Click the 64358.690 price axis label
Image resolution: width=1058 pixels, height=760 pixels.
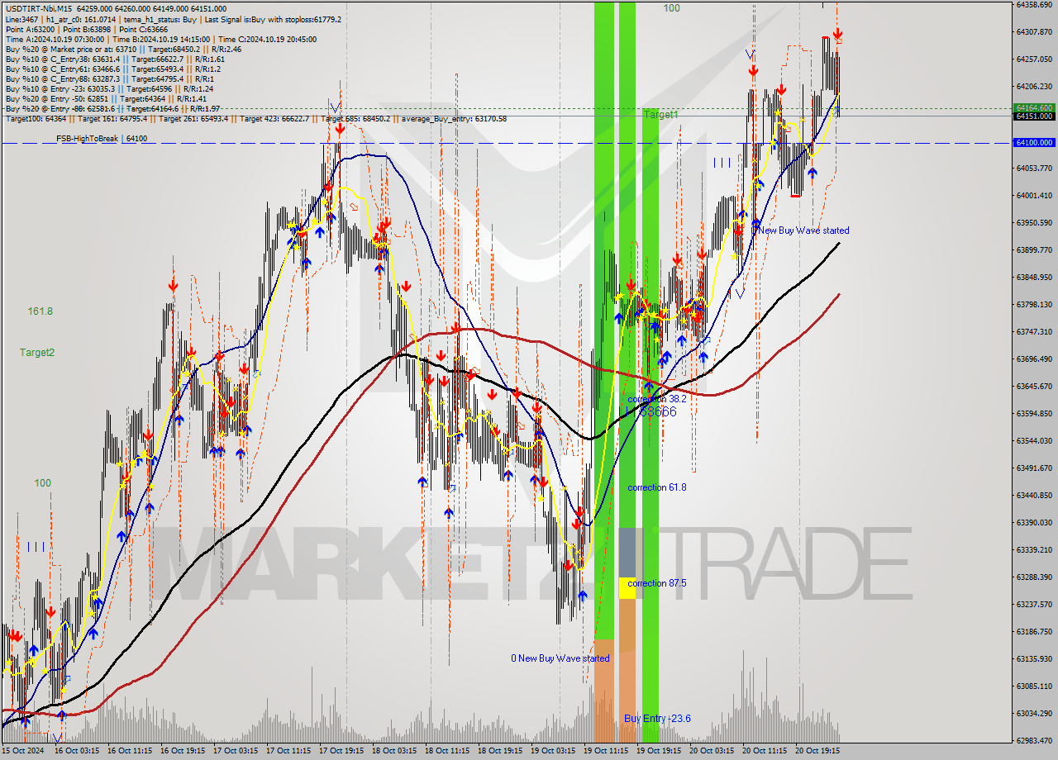(x=1034, y=4)
